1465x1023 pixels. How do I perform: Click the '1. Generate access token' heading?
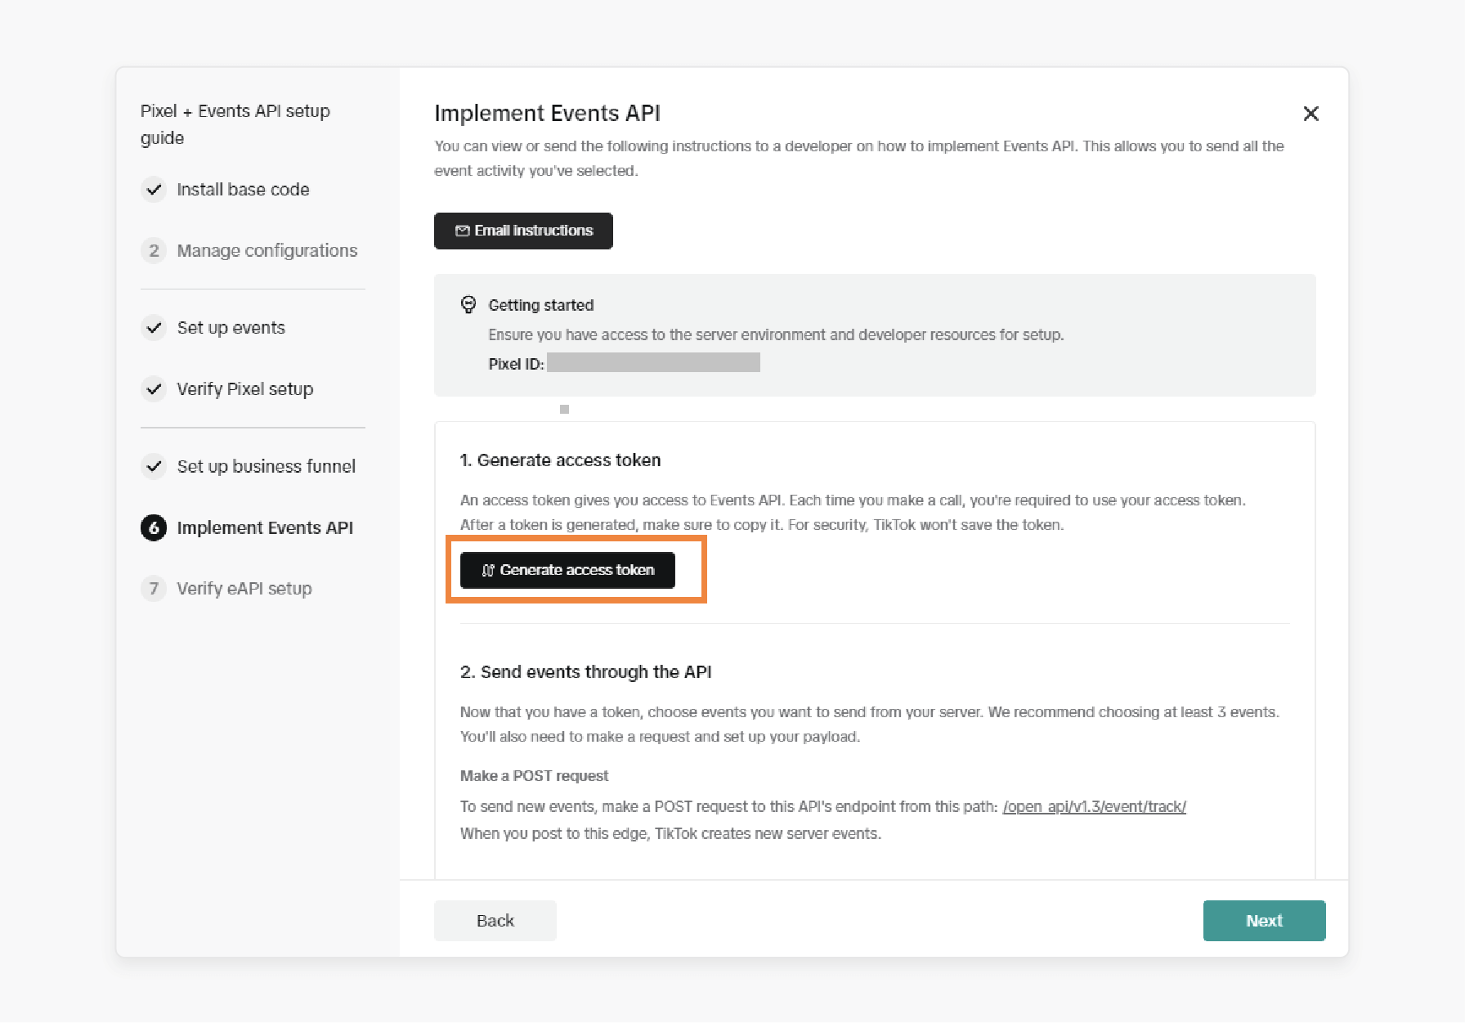pos(560,460)
